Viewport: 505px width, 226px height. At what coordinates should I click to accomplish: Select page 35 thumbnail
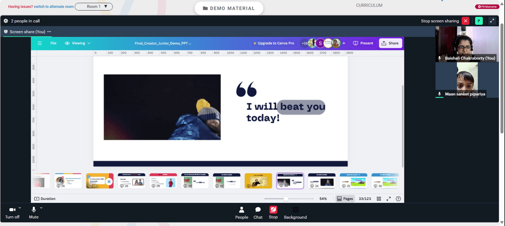click(x=353, y=181)
